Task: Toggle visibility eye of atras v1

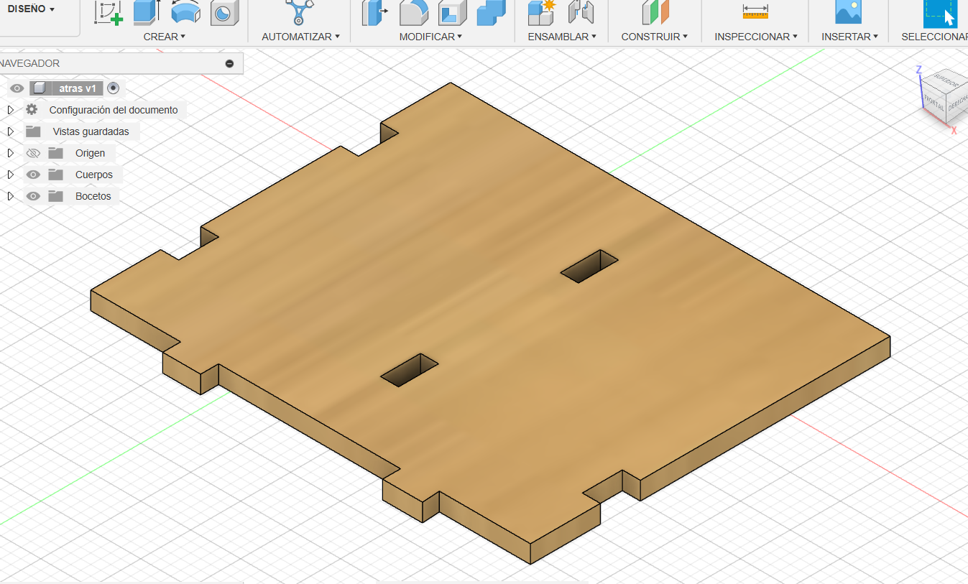Action: pyautogui.click(x=17, y=88)
